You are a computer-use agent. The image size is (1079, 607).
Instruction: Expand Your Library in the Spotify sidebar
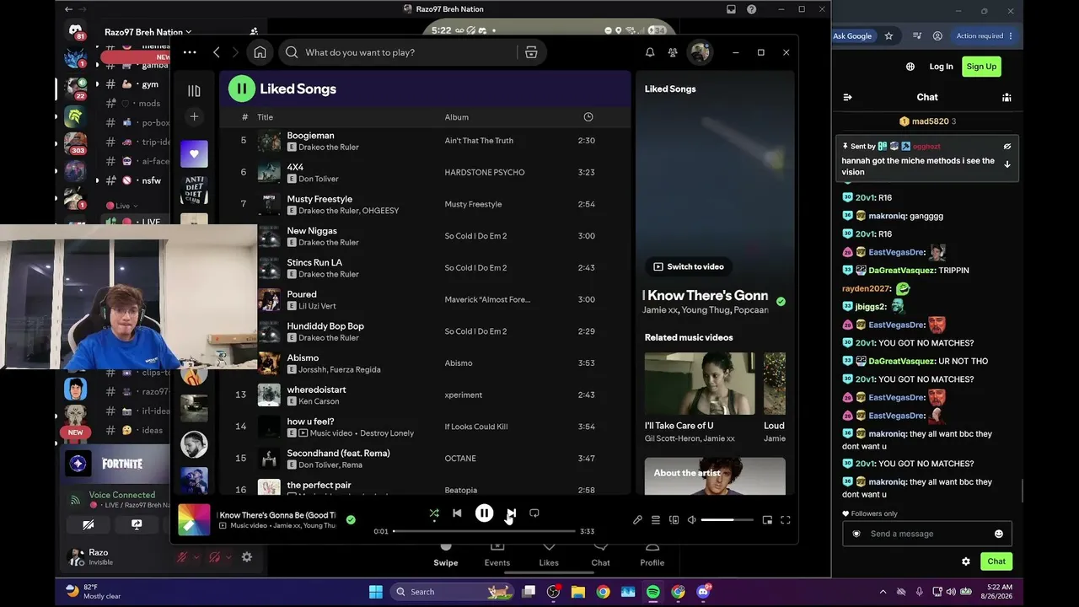(x=194, y=91)
